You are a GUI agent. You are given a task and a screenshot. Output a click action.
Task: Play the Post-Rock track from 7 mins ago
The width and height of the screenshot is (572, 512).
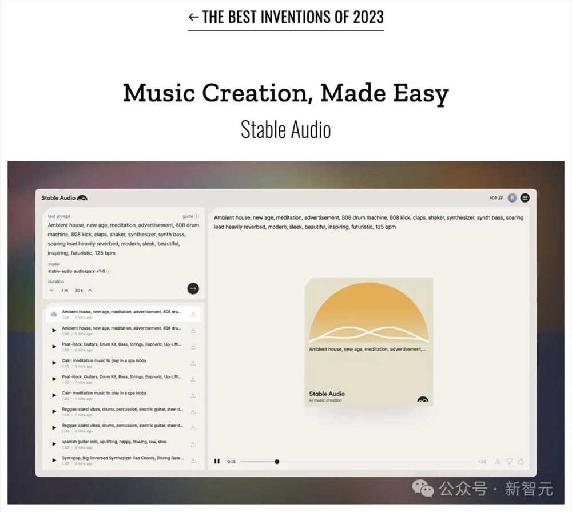pyautogui.click(x=54, y=379)
